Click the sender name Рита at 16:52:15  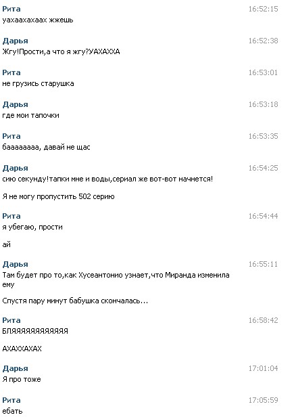click(11, 9)
